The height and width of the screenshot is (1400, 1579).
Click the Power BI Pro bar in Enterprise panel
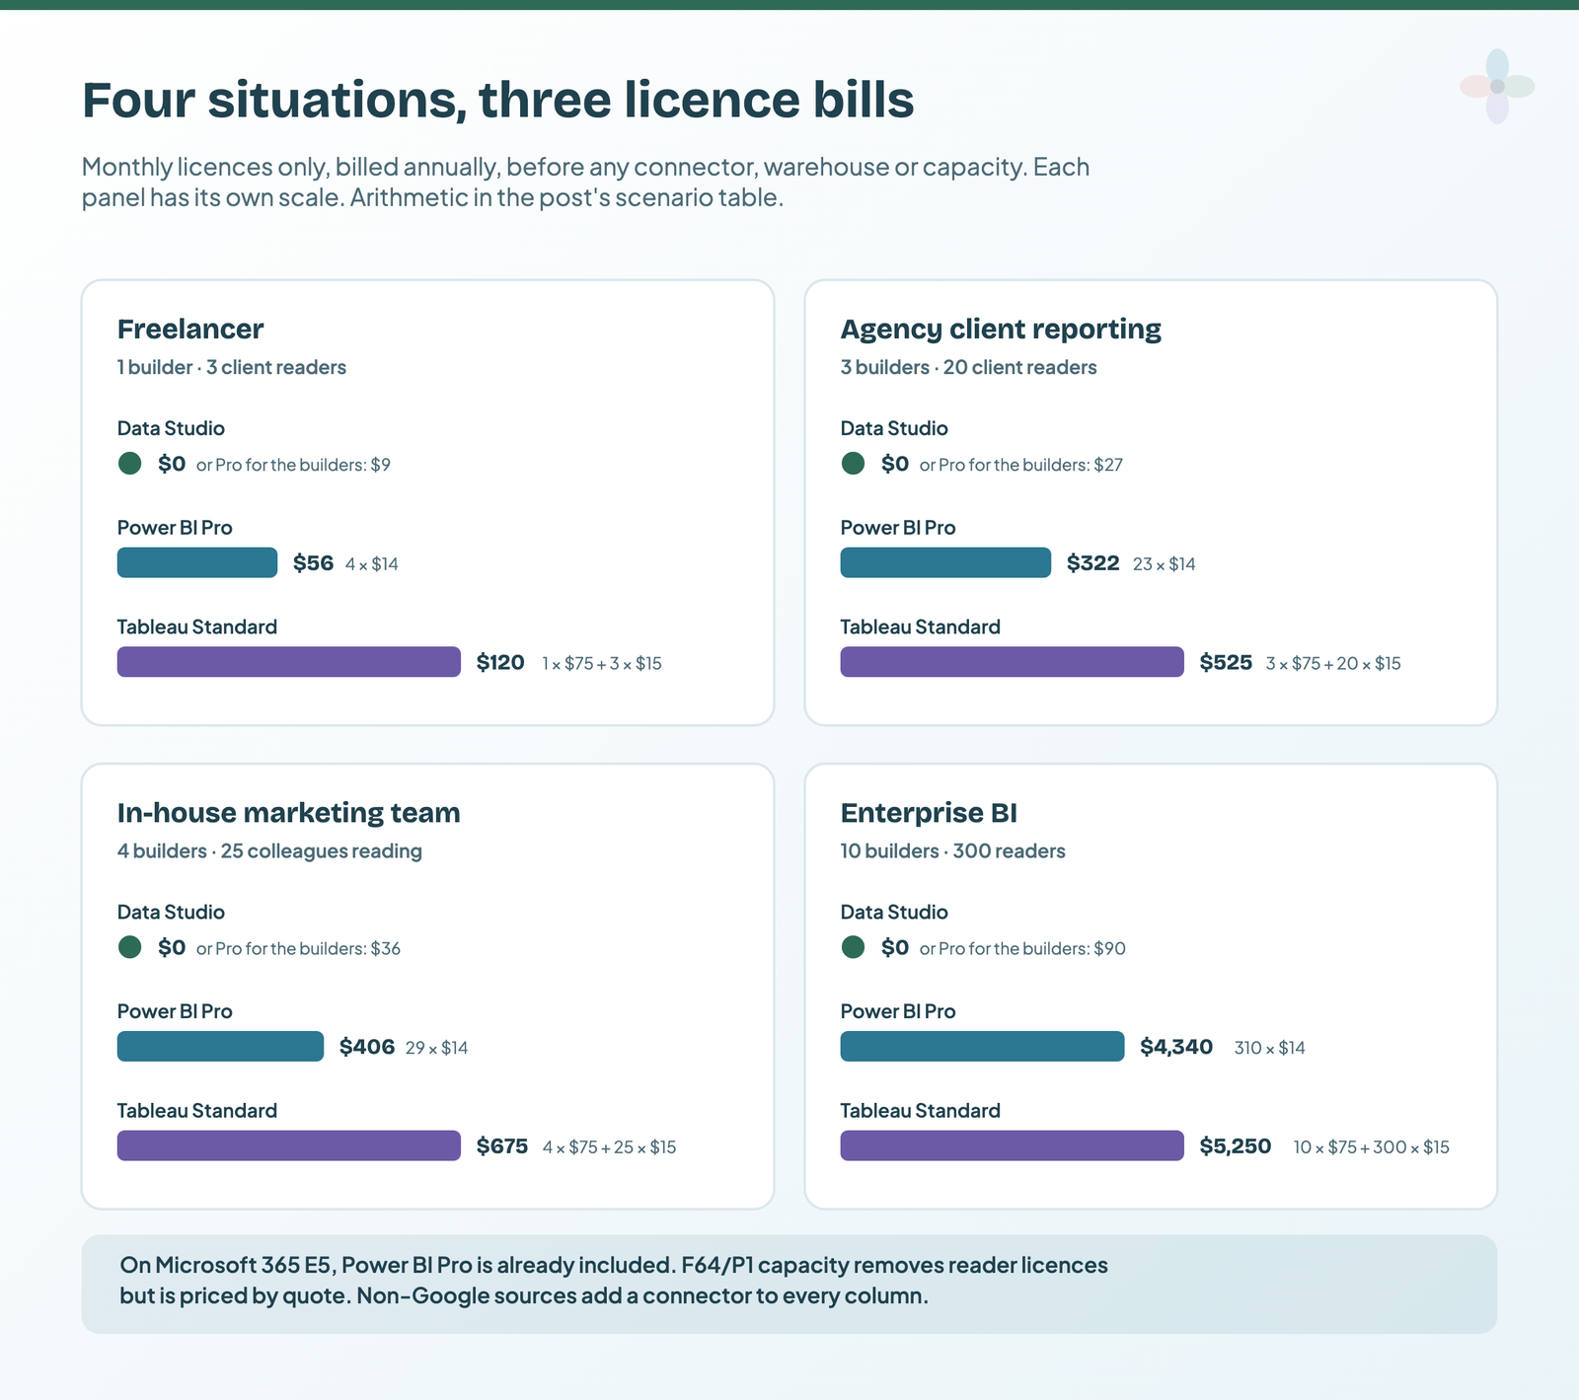coord(982,1046)
